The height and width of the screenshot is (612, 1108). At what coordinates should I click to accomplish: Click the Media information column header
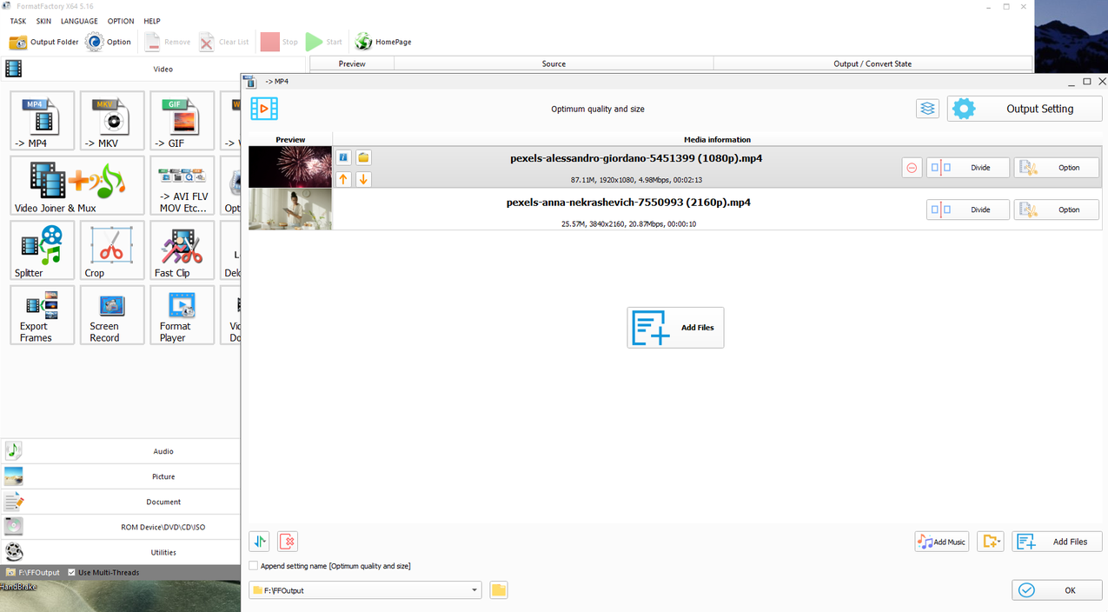[717, 139]
